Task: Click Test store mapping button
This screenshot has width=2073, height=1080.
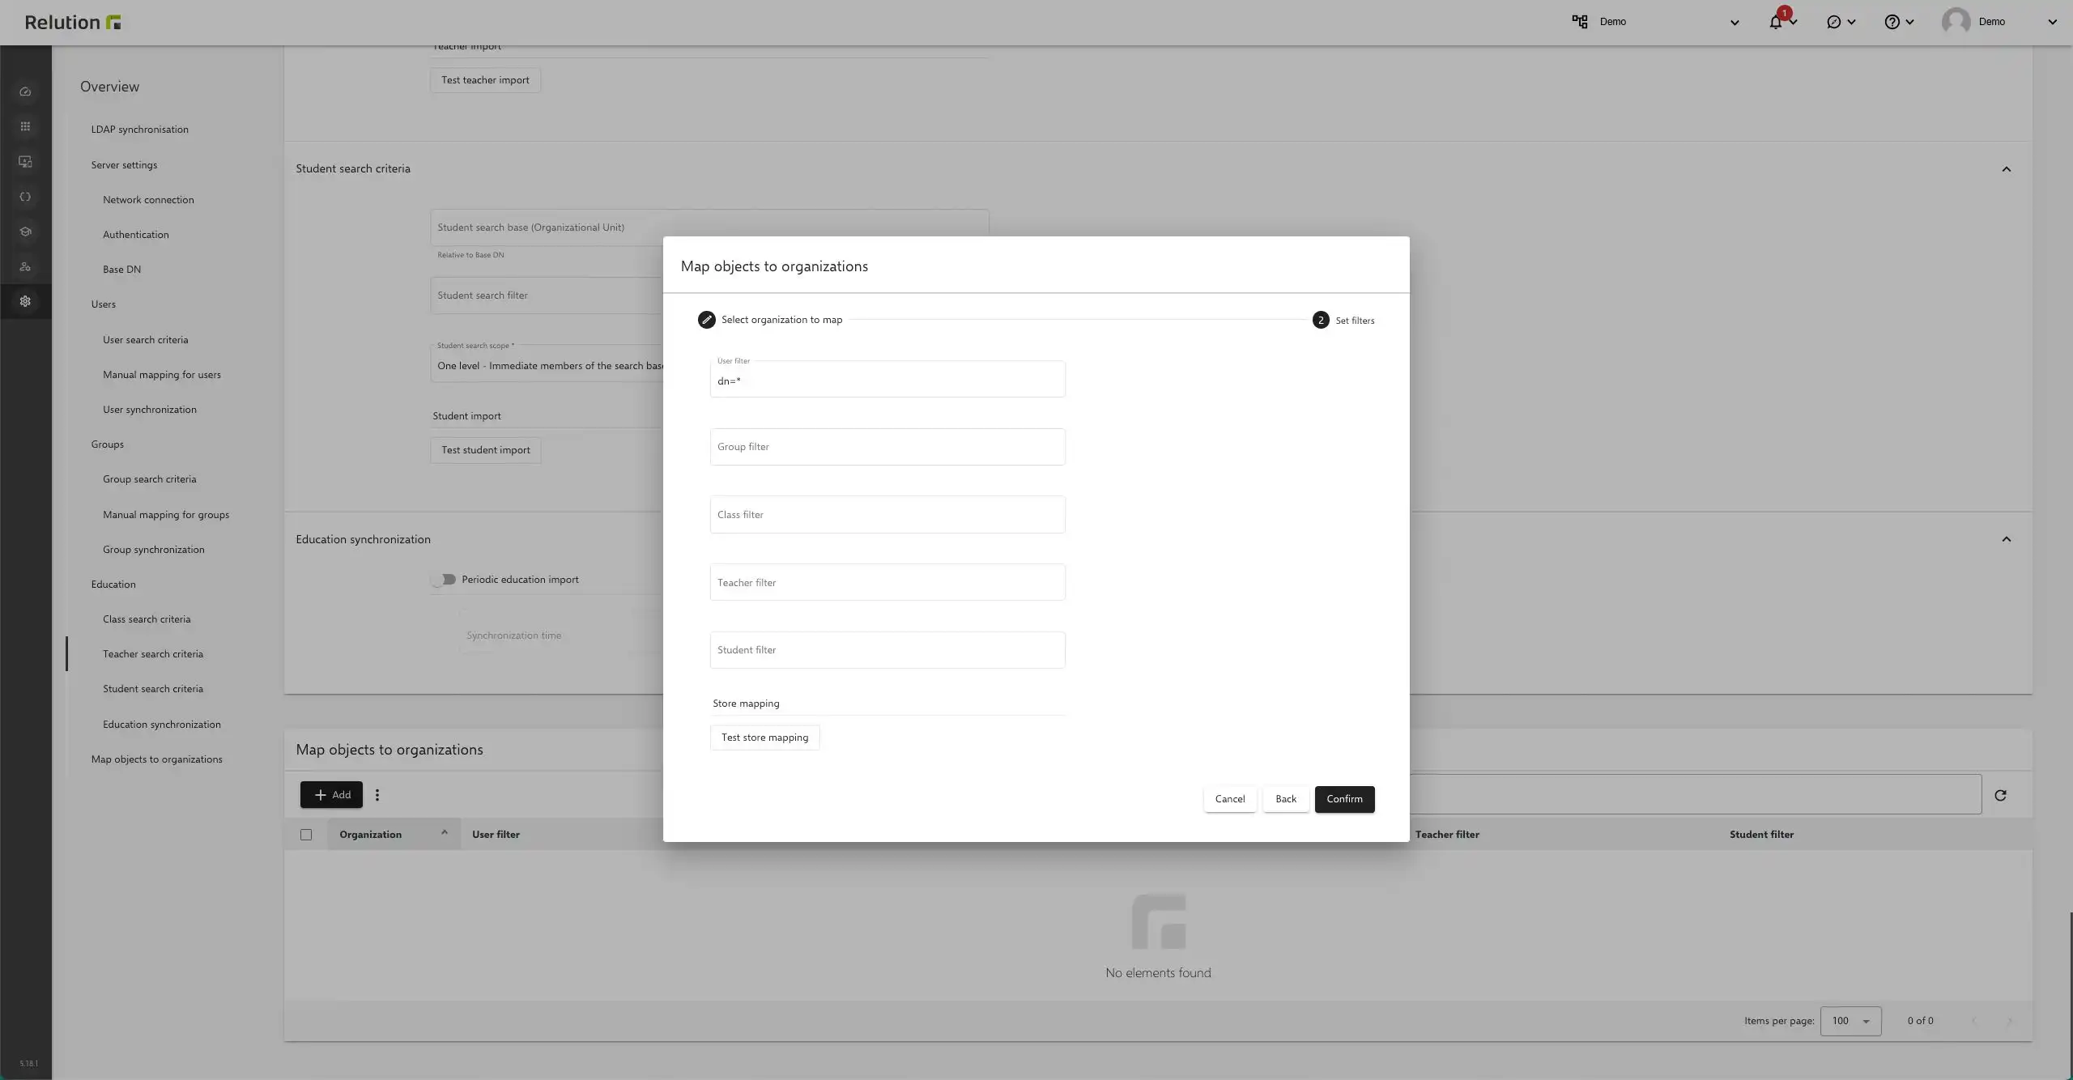Action: [764, 738]
